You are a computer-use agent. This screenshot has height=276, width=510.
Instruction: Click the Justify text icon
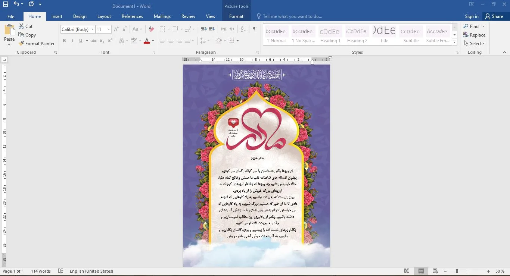coord(187,41)
